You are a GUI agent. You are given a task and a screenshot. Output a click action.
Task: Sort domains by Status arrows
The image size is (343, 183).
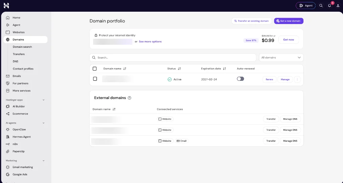click(179, 69)
